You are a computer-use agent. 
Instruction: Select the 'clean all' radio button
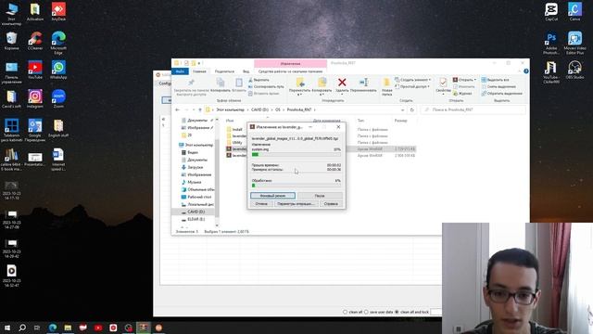pos(345,312)
